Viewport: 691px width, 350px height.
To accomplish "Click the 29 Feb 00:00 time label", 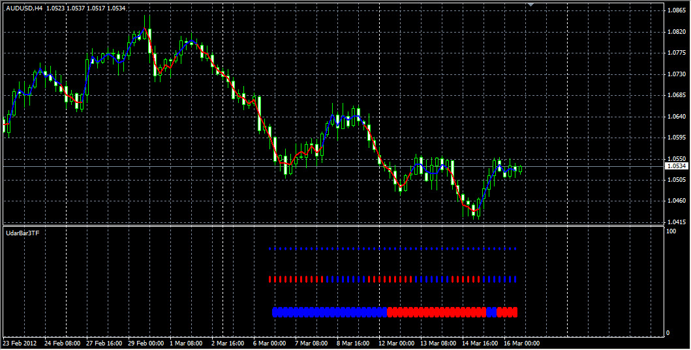I will tap(145, 343).
